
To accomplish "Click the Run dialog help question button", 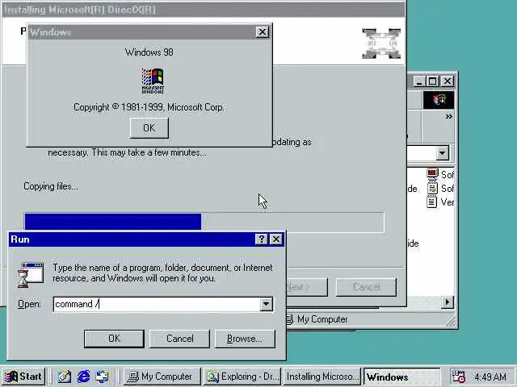I will 262,239.
